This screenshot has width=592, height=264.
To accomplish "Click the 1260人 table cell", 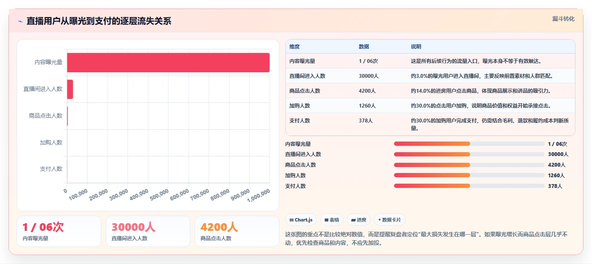I will [368, 106].
